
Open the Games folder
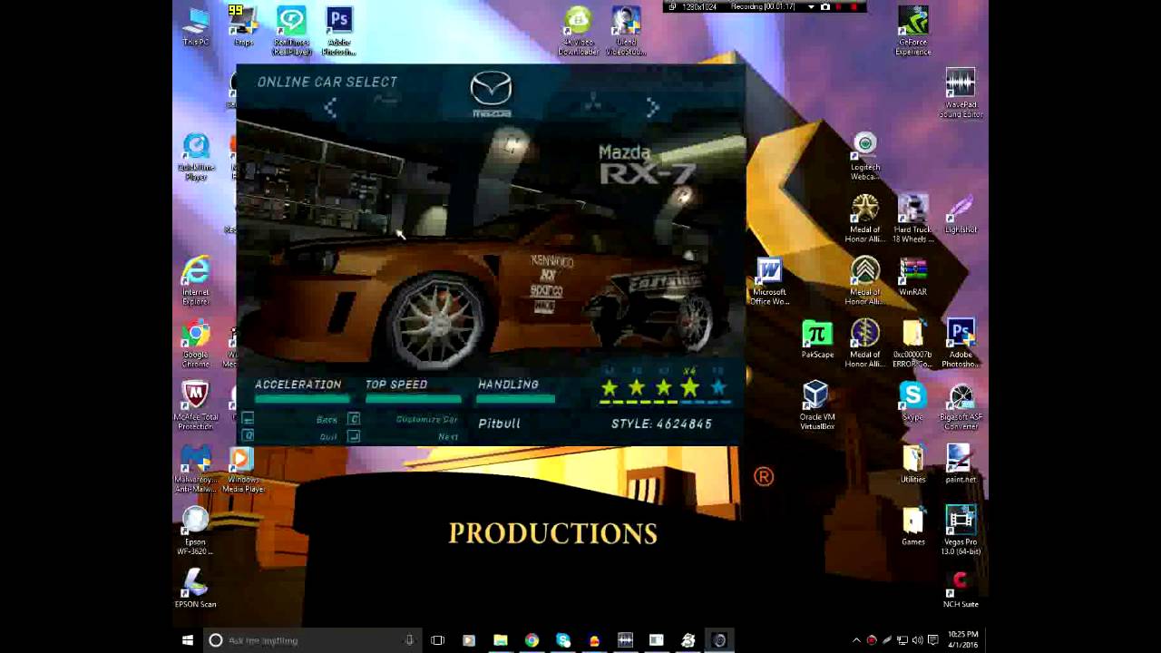pos(912,527)
